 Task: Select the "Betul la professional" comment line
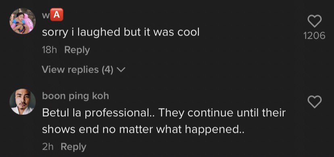pyautogui.click(x=164, y=113)
